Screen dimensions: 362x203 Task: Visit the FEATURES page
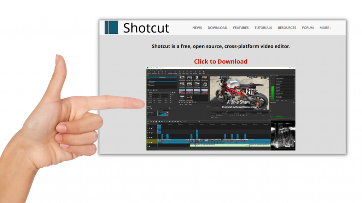pyautogui.click(x=241, y=27)
